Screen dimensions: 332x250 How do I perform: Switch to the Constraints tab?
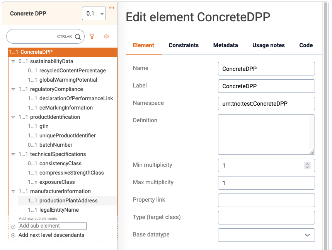184,45
